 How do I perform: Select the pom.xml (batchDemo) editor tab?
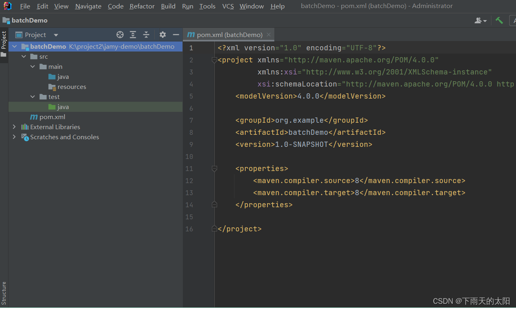click(x=229, y=35)
